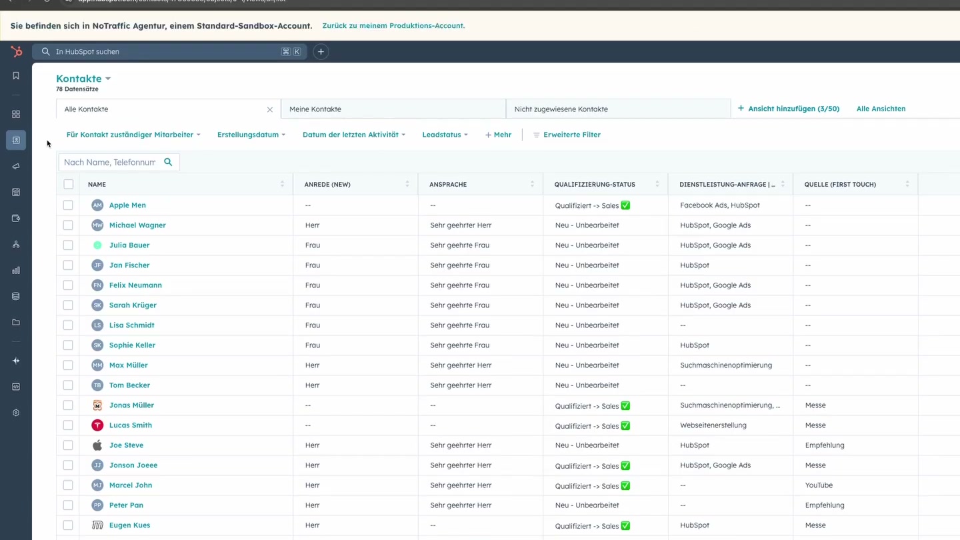Screen dimensions: 960x540
Task: Check the checkbox next to Apple Men
Action: (x=68, y=205)
